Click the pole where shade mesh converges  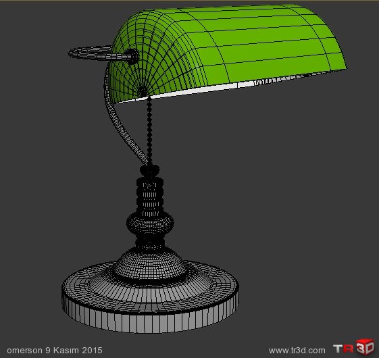click(143, 91)
